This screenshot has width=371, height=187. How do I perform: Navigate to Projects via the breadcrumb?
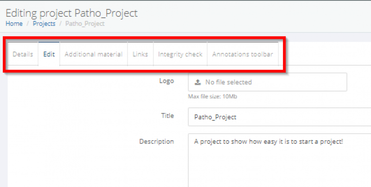(x=44, y=24)
